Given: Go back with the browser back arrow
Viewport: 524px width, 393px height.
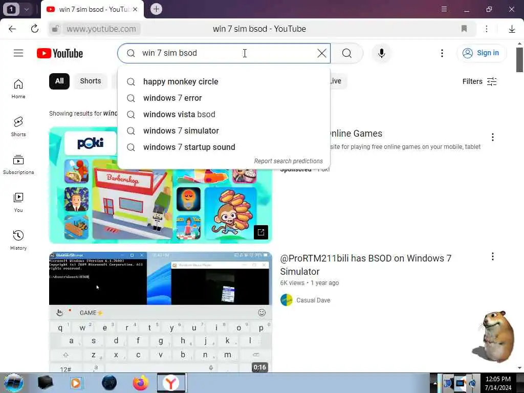Looking at the screenshot, I should [x=12, y=29].
